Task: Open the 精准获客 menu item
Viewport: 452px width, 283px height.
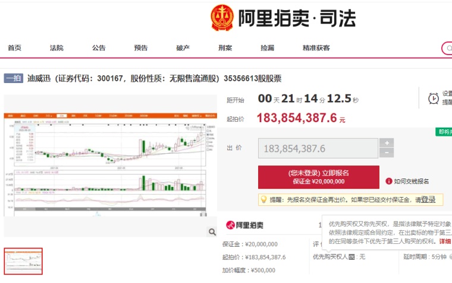Action: (316, 48)
